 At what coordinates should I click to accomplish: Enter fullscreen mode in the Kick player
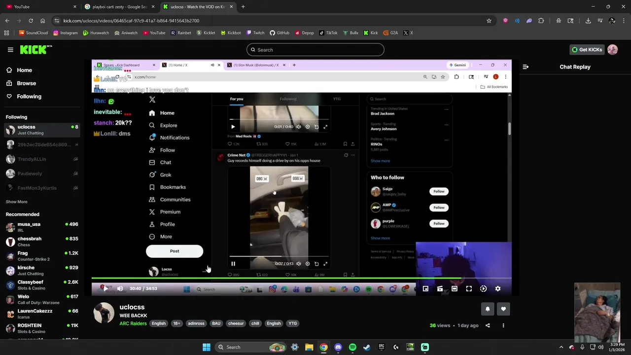[469, 289]
